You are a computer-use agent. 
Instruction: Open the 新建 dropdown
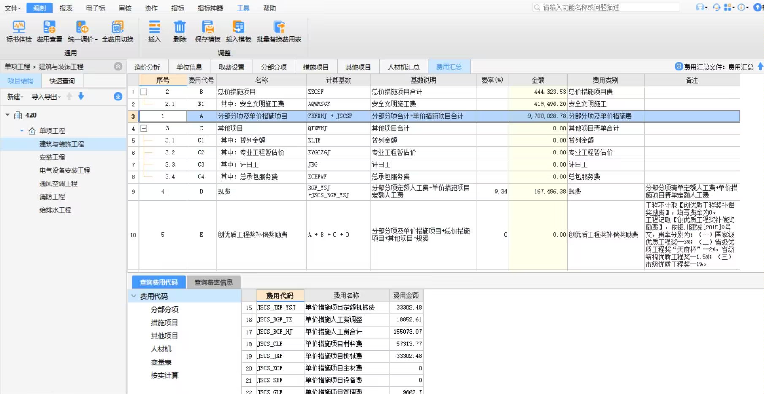coord(15,97)
